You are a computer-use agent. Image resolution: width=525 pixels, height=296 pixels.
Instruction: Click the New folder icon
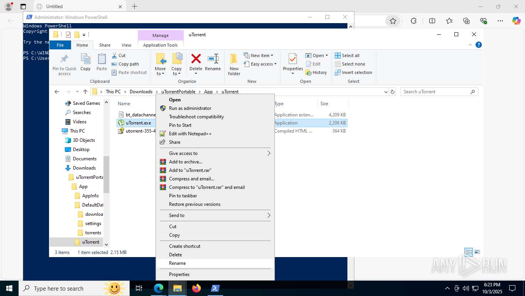(x=234, y=59)
